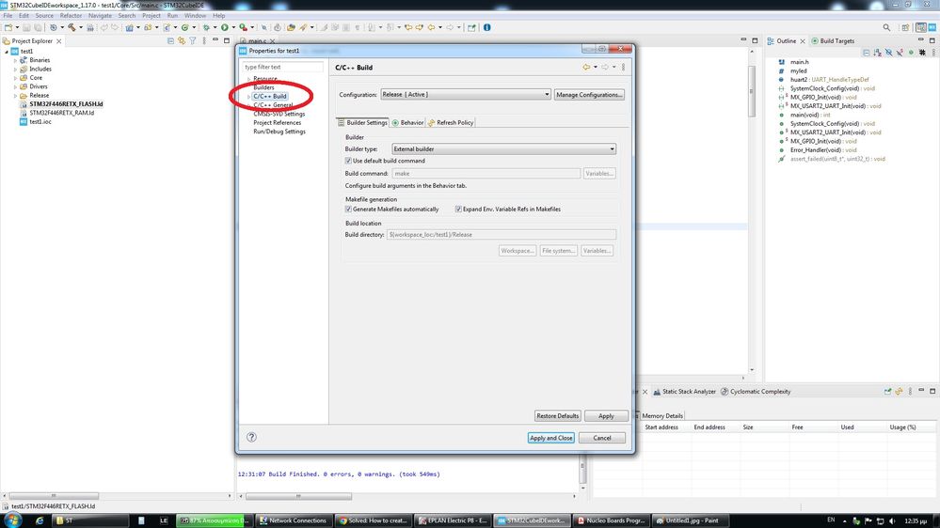Click the Group Macros icon in Outline toolbar

point(923,53)
